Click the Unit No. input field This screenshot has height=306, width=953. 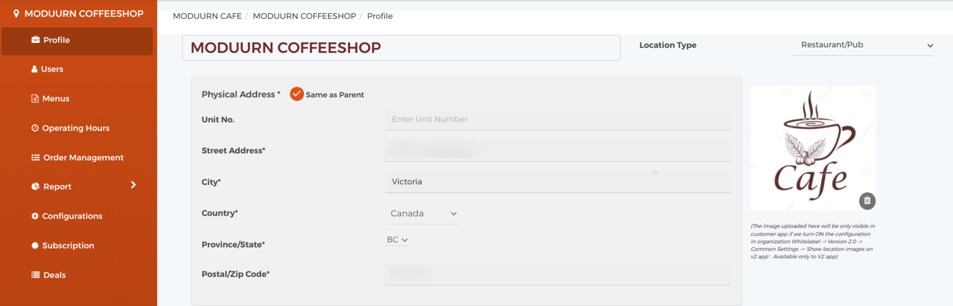click(x=557, y=119)
